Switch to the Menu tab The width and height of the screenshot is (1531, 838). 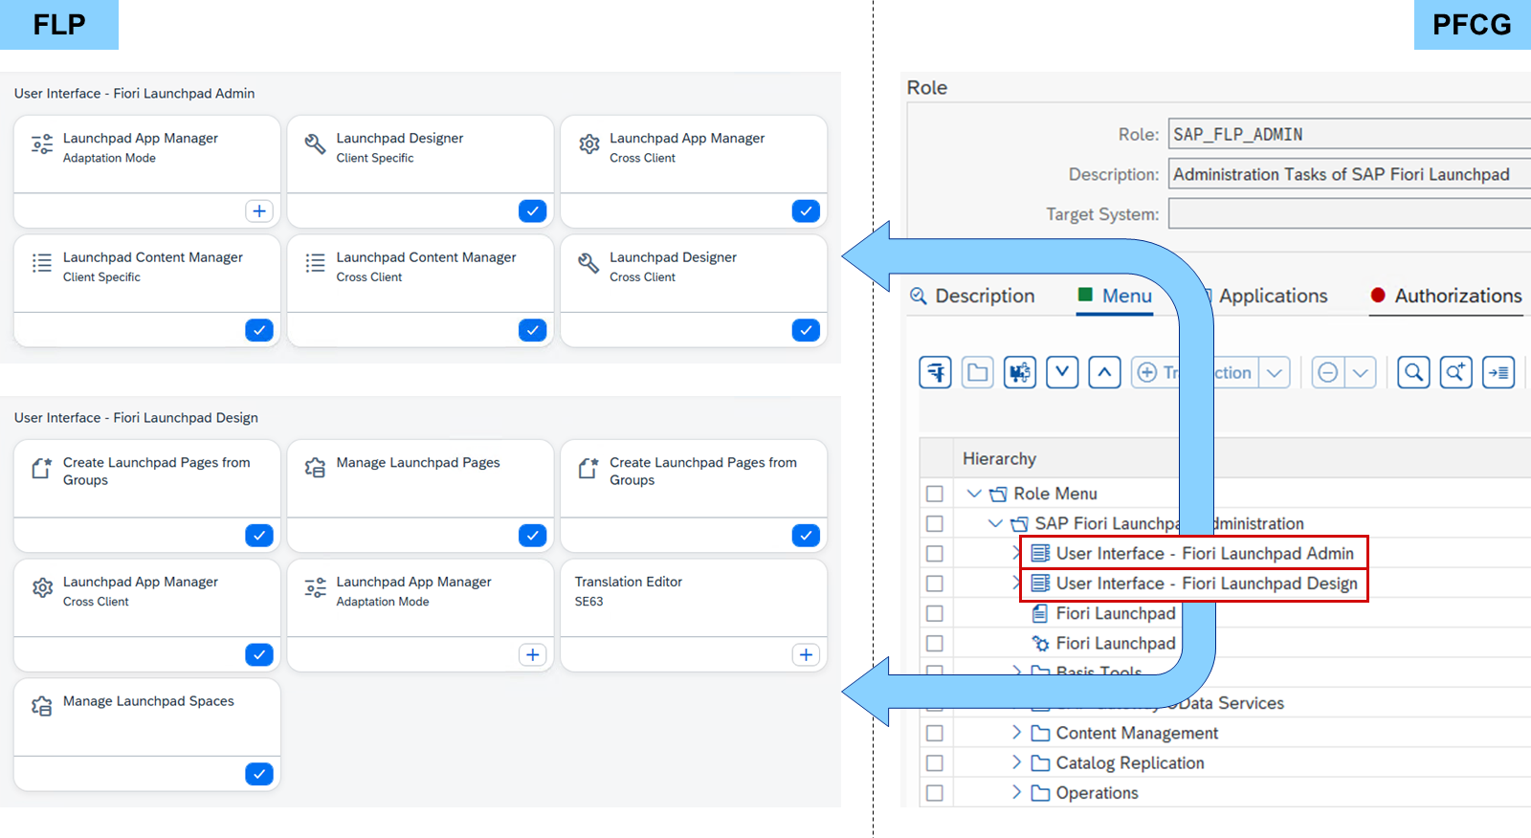(x=1115, y=296)
